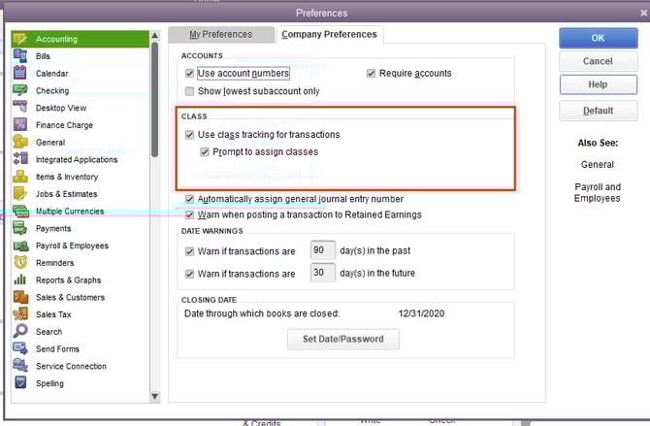Click the Set Date/Password button
650x426 pixels.
(343, 340)
